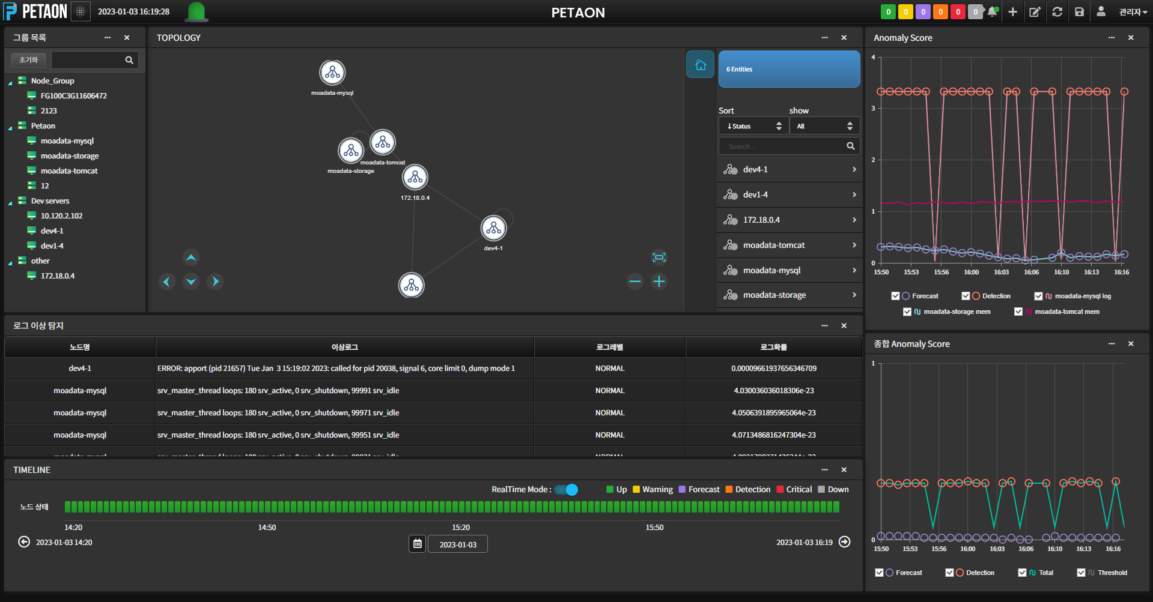Uncheck Threshold in 종합 Anomaly Score legend
This screenshot has width=1153, height=602.
(x=1081, y=573)
